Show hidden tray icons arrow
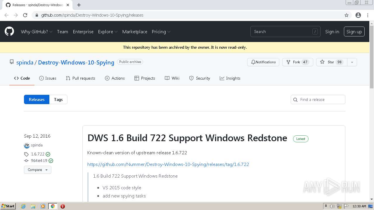Viewport: 374px width, 210px height. point(326,206)
